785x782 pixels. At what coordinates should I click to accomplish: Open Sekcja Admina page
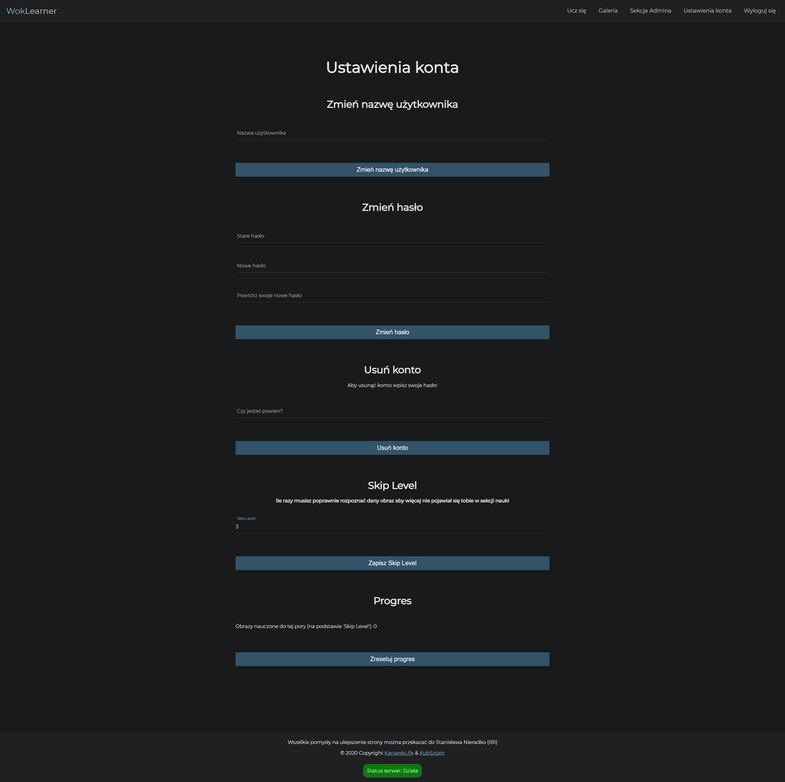point(650,10)
